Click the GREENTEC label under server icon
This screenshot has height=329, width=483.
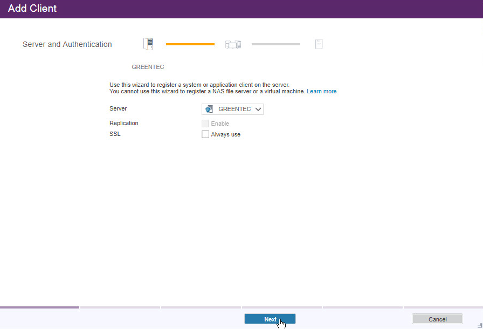coord(148,67)
